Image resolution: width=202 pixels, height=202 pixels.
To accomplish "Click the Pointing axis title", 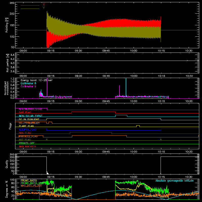I will click(x=7, y=25).
